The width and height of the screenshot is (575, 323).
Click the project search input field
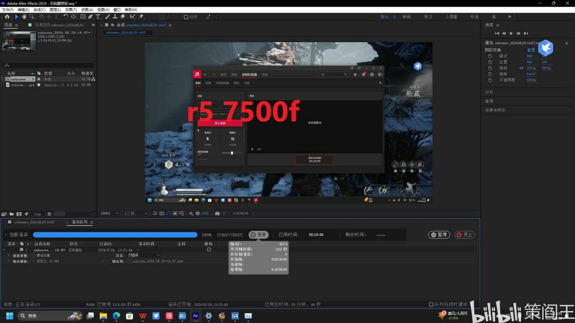(48, 65)
